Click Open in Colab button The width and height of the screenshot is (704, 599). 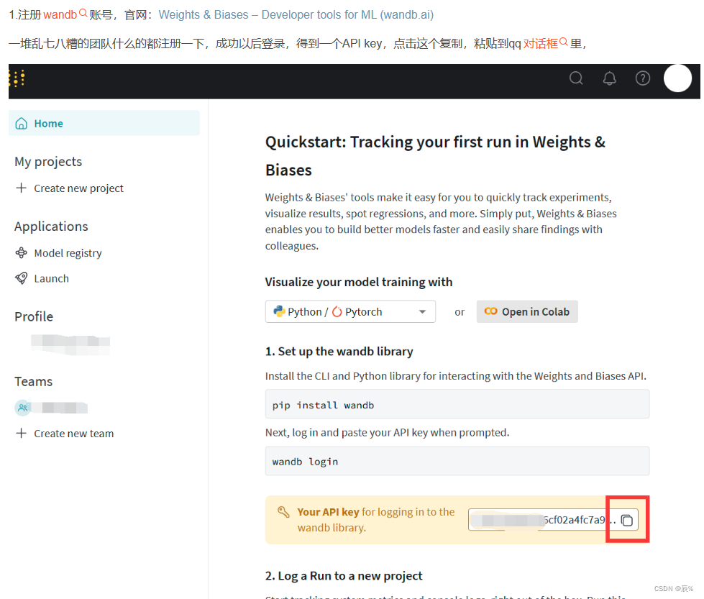point(527,311)
